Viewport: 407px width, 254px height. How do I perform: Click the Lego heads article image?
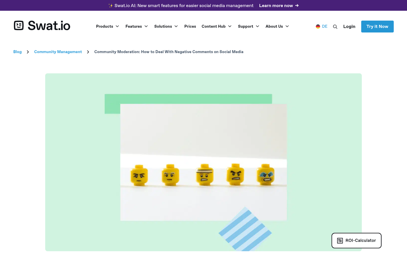203,162
